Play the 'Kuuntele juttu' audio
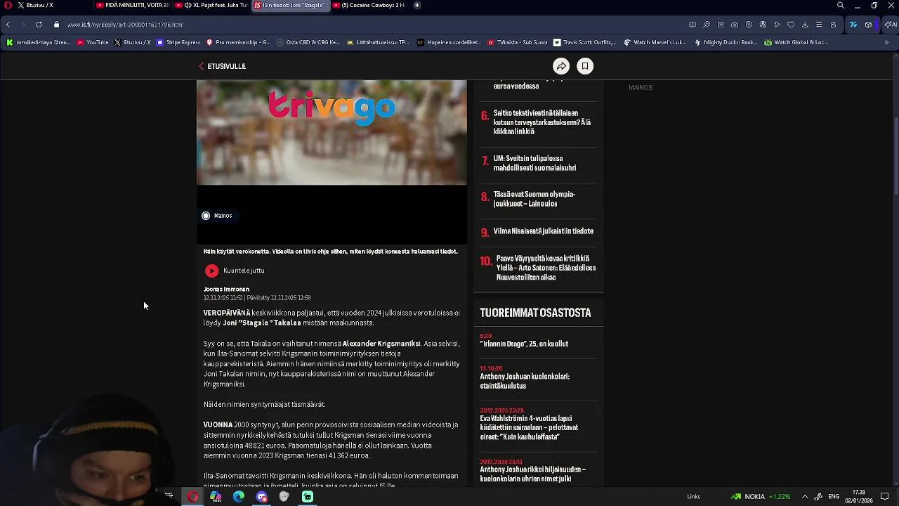Screen dimensions: 899x506 click(211, 271)
